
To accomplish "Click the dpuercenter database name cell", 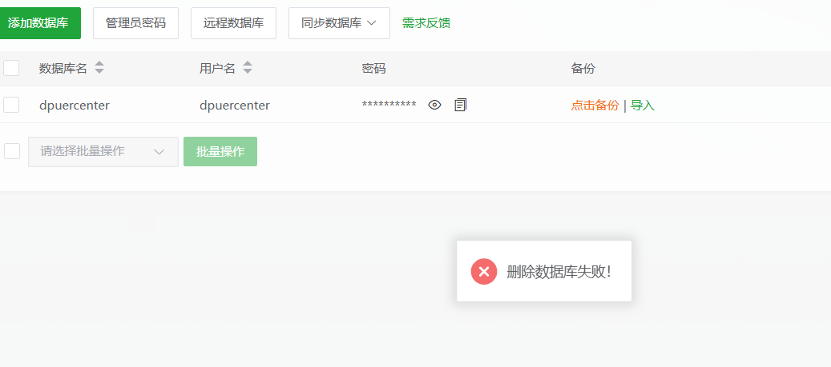I will (75, 106).
